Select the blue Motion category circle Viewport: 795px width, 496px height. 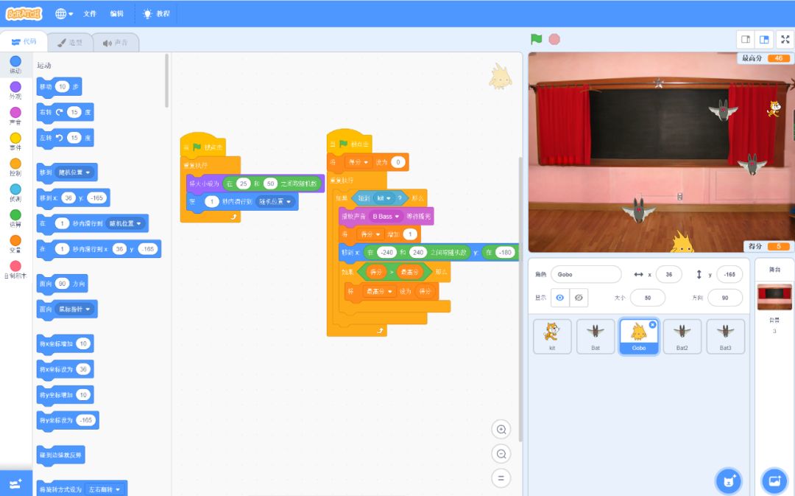pyautogui.click(x=15, y=61)
